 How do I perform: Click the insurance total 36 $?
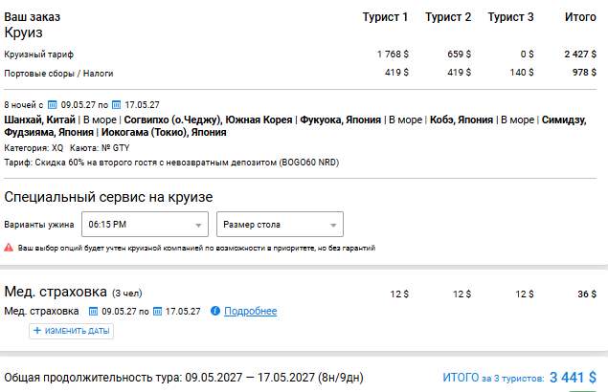pyautogui.click(x=587, y=294)
